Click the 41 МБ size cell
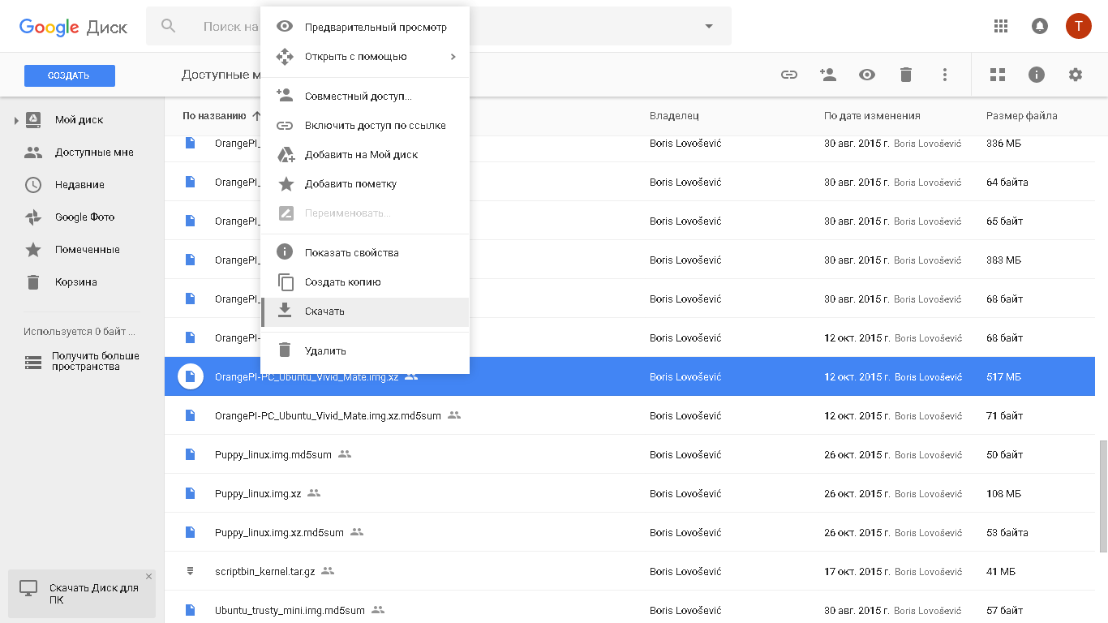The width and height of the screenshot is (1108, 623). pos(1001,571)
